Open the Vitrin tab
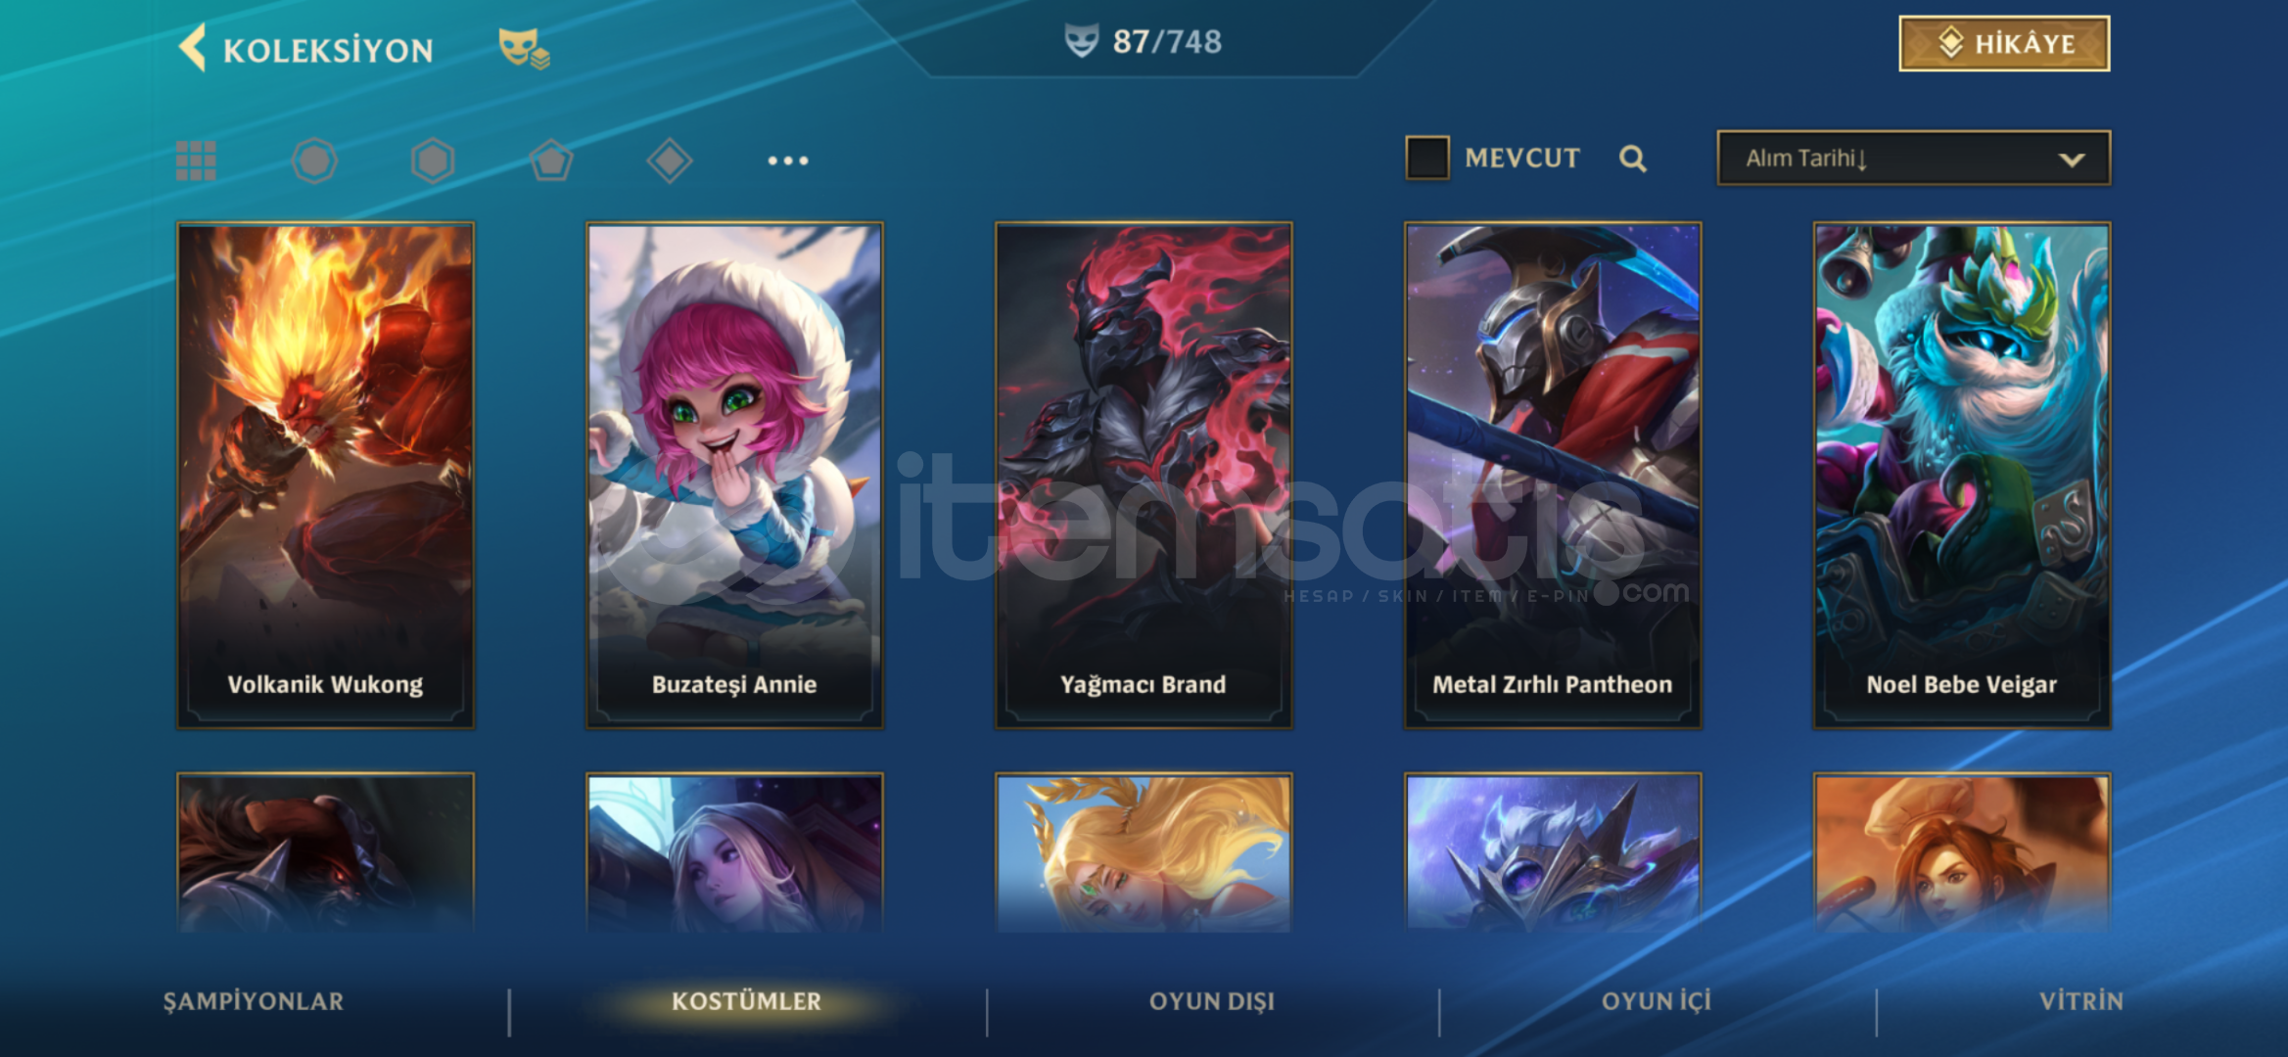The height and width of the screenshot is (1057, 2288). pos(2081,1001)
